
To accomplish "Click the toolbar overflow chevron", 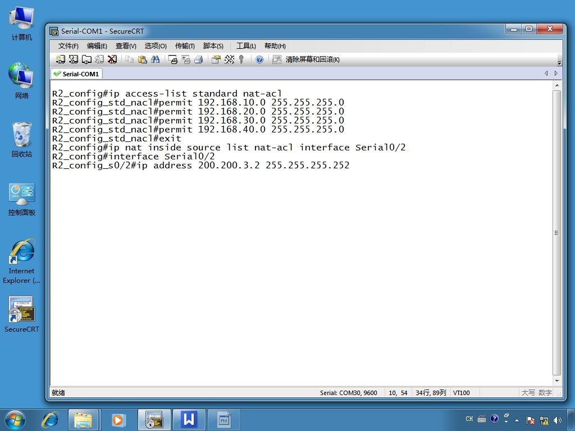I will tap(559, 62).
